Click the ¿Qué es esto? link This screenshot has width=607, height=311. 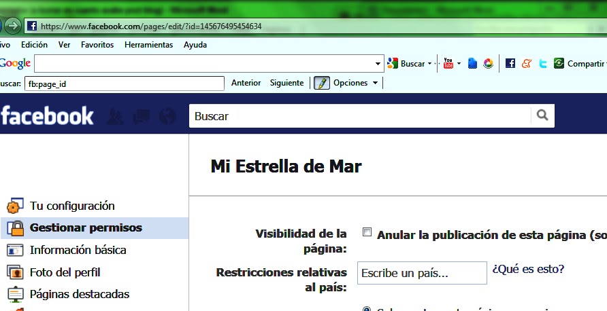click(x=529, y=269)
